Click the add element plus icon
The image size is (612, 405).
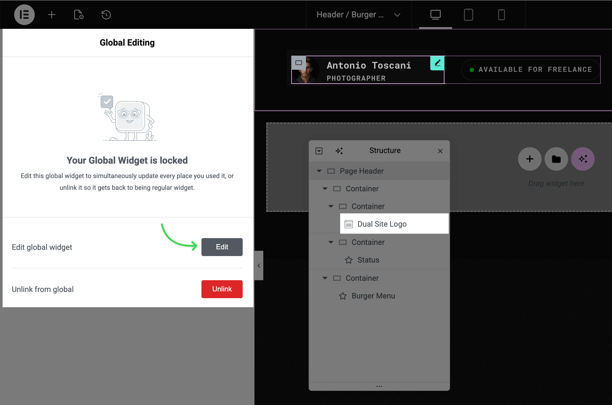(x=52, y=15)
